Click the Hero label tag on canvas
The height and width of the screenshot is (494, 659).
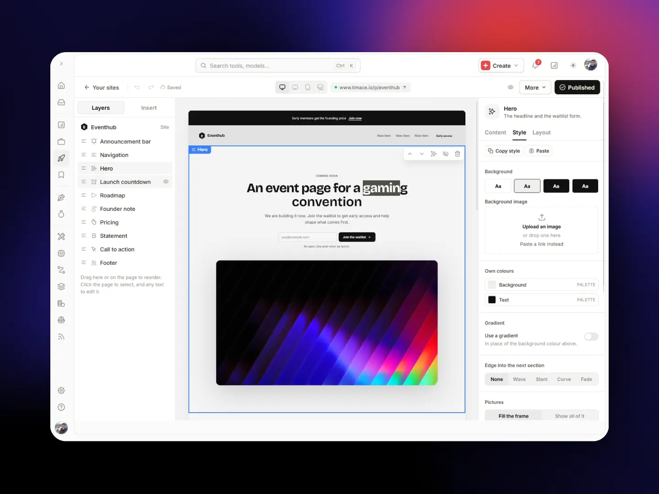(200, 150)
